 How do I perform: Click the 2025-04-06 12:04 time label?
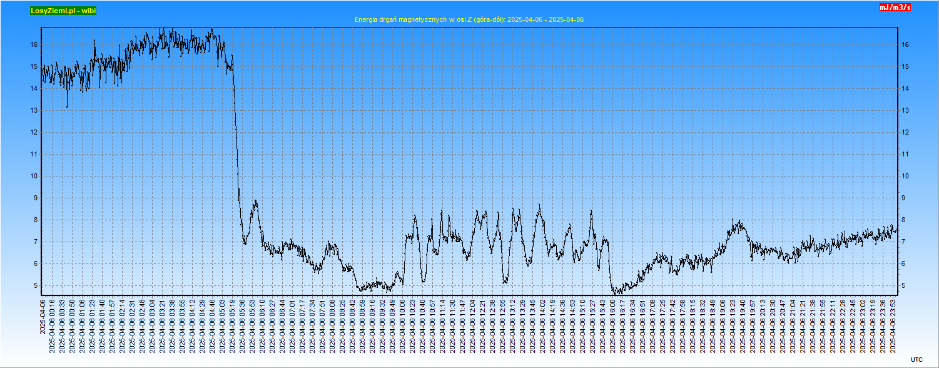473,317
